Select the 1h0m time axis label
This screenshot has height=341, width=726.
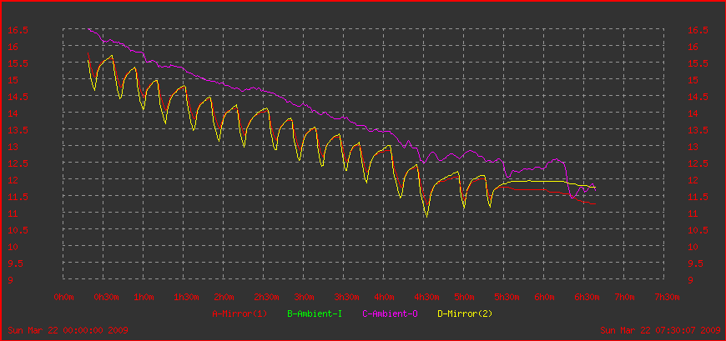tap(144, 297)
